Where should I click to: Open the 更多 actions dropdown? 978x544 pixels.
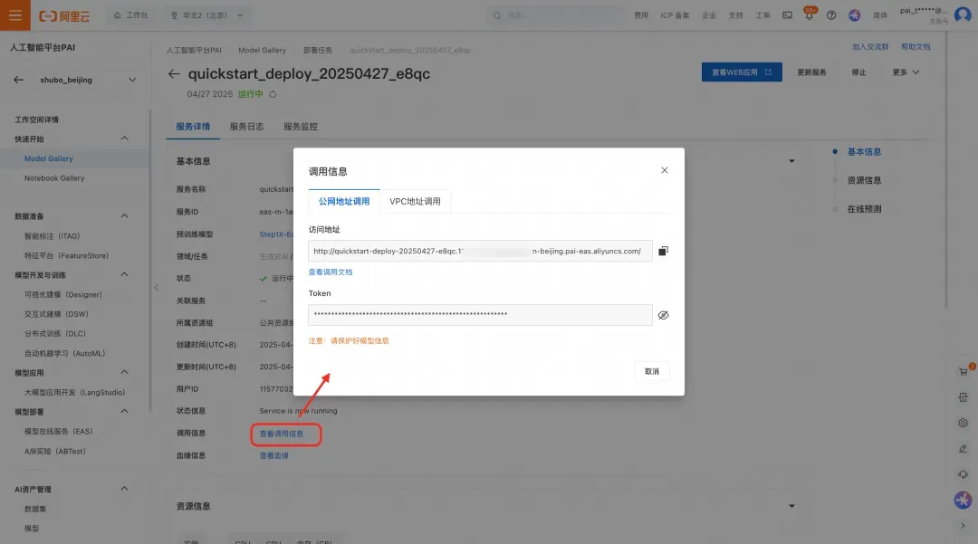click(906, 72)
